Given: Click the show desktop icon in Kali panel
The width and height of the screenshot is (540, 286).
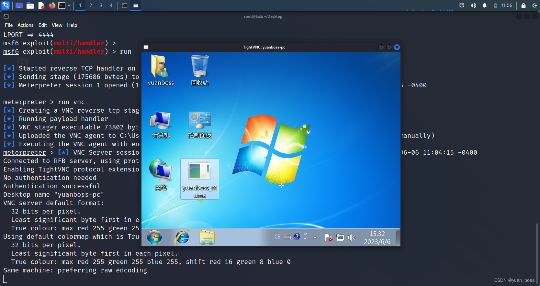Looking at the screenshot, I should pyautogui.click(x=19, y=5).
